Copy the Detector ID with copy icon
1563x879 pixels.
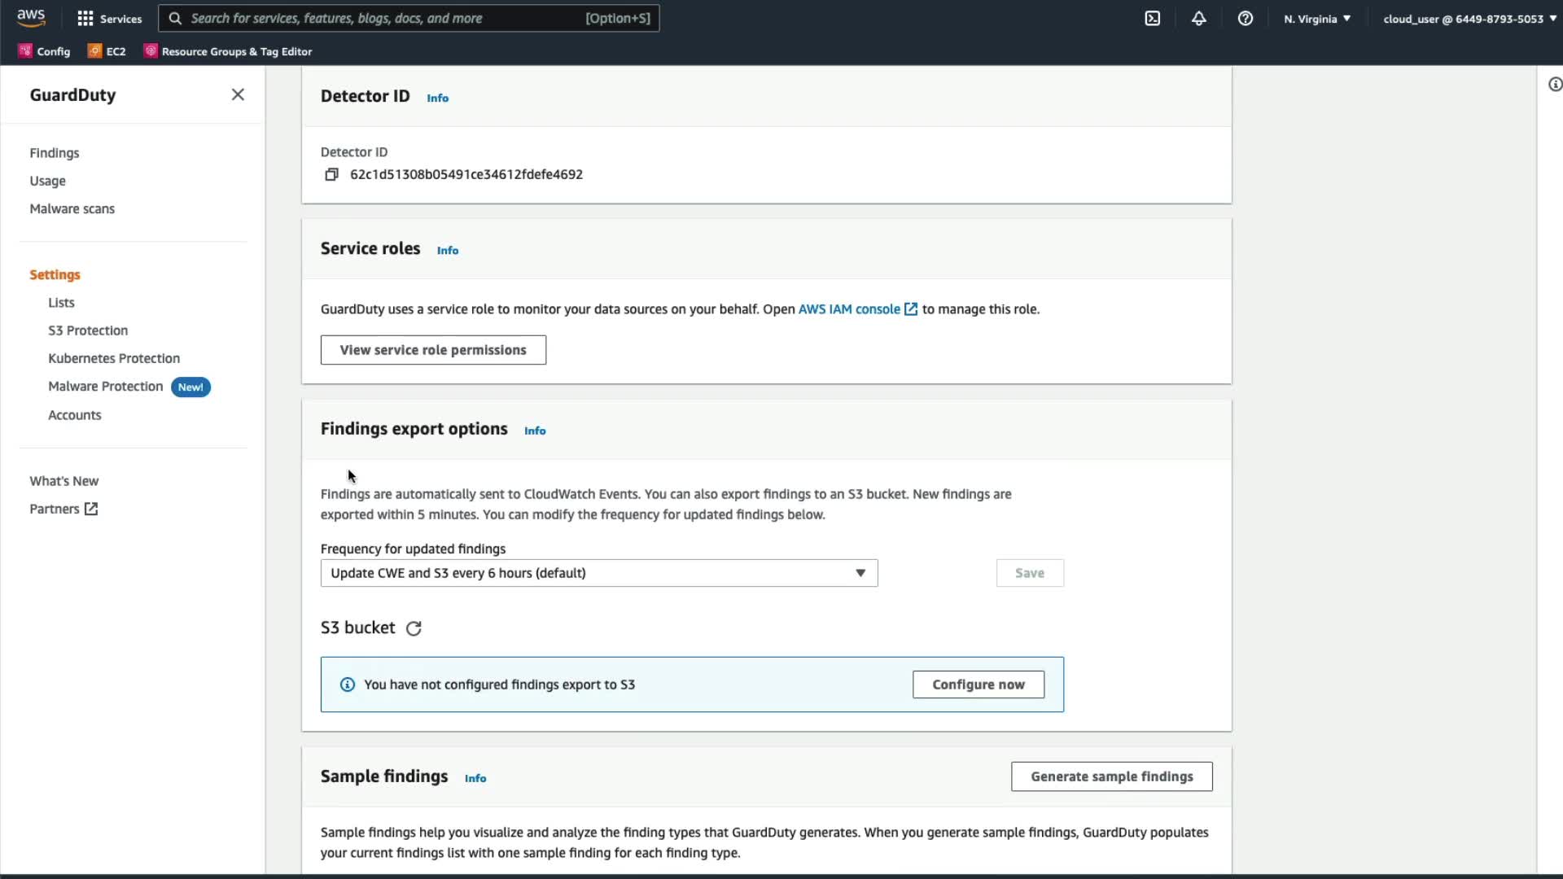click(x=331, y=174)
